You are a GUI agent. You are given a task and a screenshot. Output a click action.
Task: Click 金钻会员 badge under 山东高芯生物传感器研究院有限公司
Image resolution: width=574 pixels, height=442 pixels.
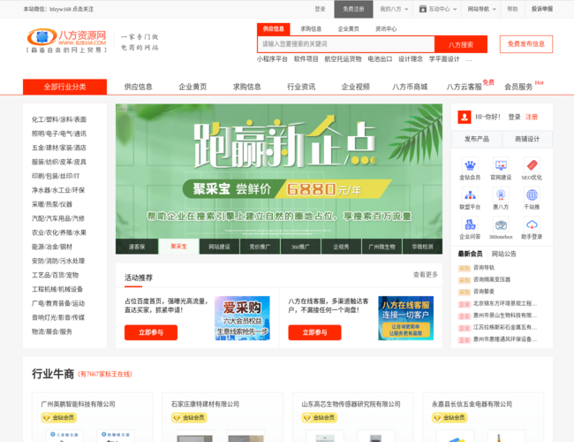tap(319, 417)
